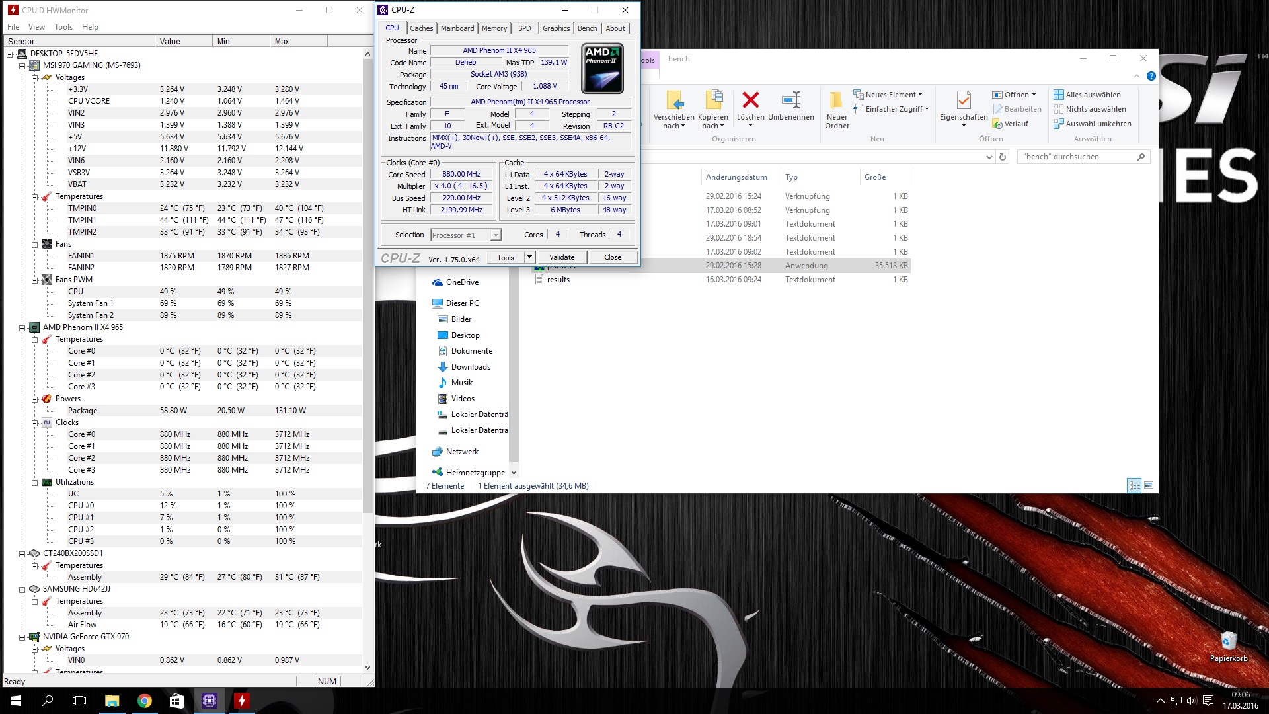Switch Explorer to details view icon
The image size is (1269, 714).
(x=1134, y=485)
